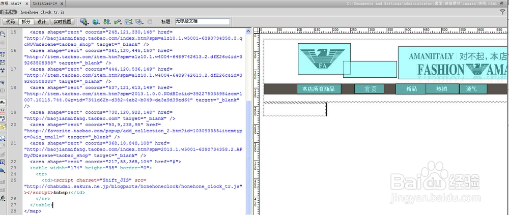509x215 pixels.
Task: Click the Move or Convert CSS icon
Action: coord(3,169)
